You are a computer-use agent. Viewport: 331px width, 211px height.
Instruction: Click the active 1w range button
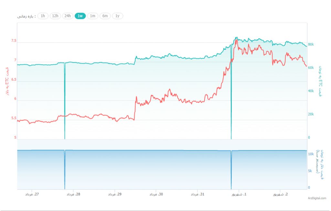[80, 16]
